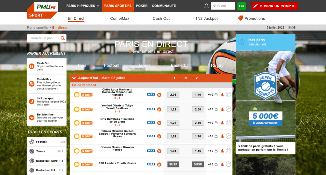Click statistics bars icon for Yomiuri Giants match

(x=223, y=109)
